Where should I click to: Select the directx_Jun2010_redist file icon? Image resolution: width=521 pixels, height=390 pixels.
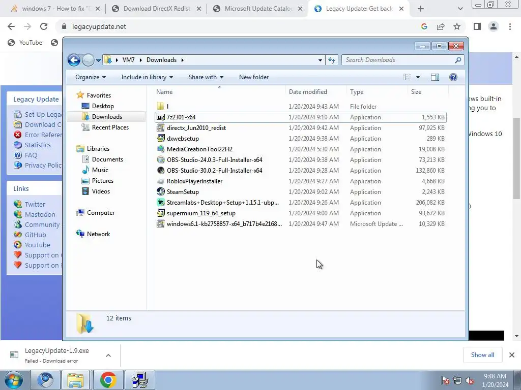[161, 128]
